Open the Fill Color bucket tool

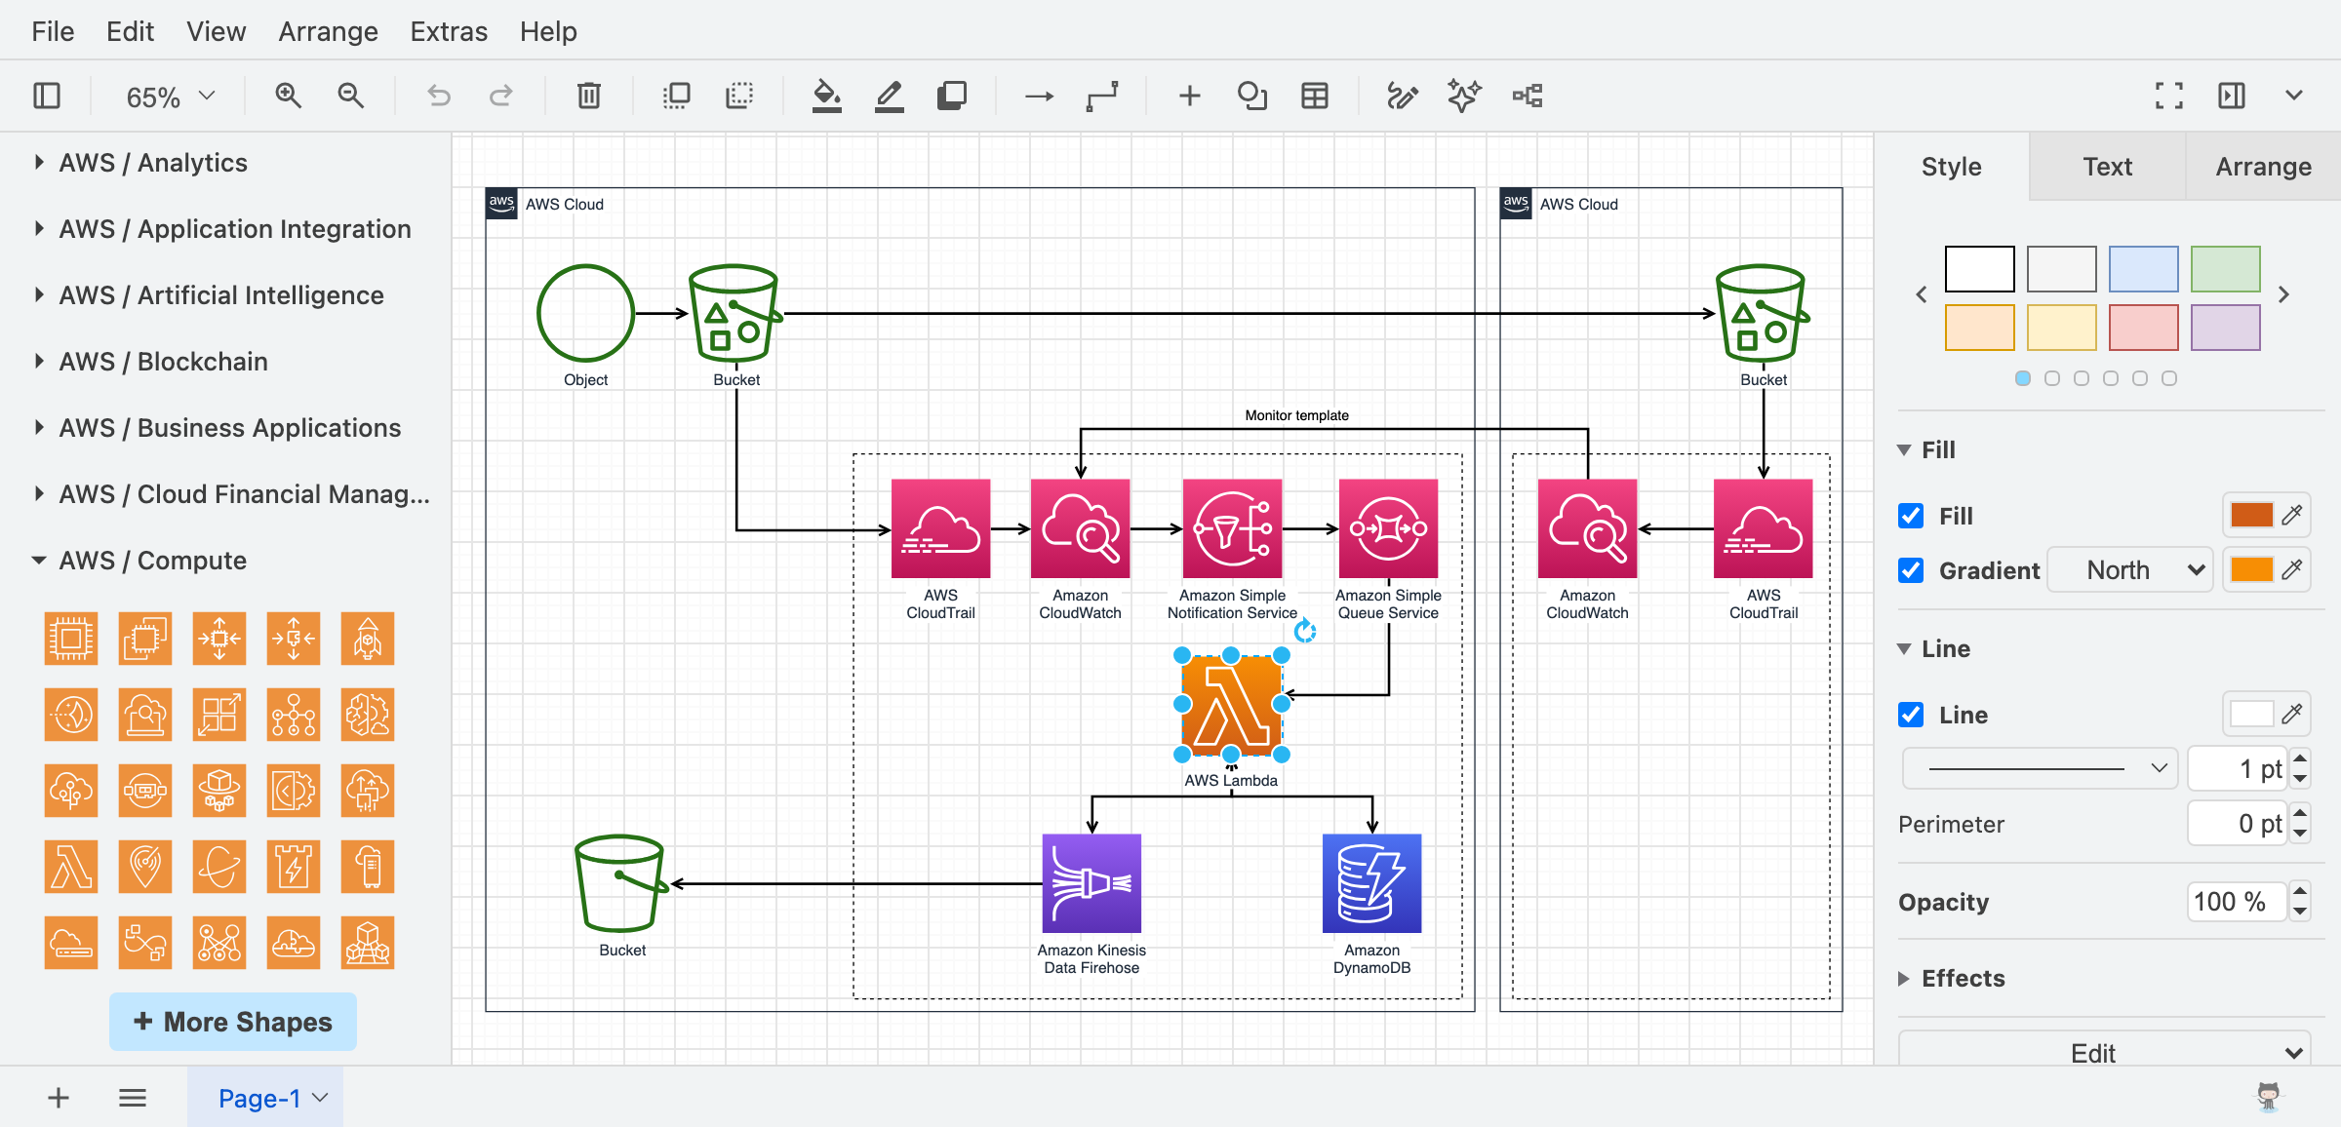pyautogui.click(x=827, y=96)
